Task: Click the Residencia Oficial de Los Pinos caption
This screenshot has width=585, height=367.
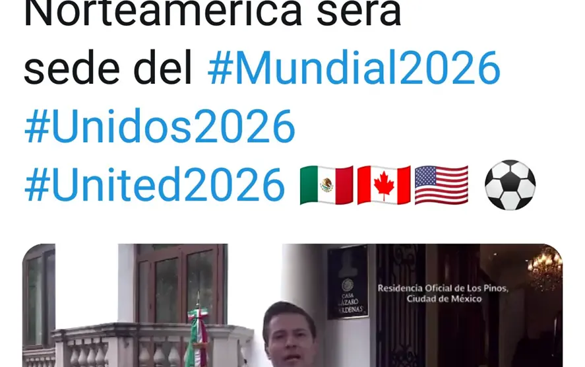Action: tap(443, 288)
